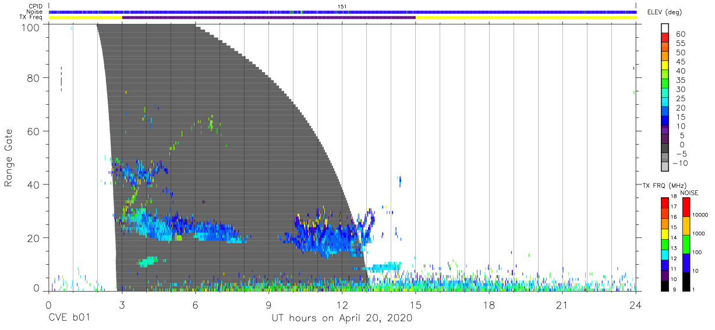Click the 17 tick on the TX FRQ colorbar
Screen dimensions: 715x330
click(x=674, y=207)
